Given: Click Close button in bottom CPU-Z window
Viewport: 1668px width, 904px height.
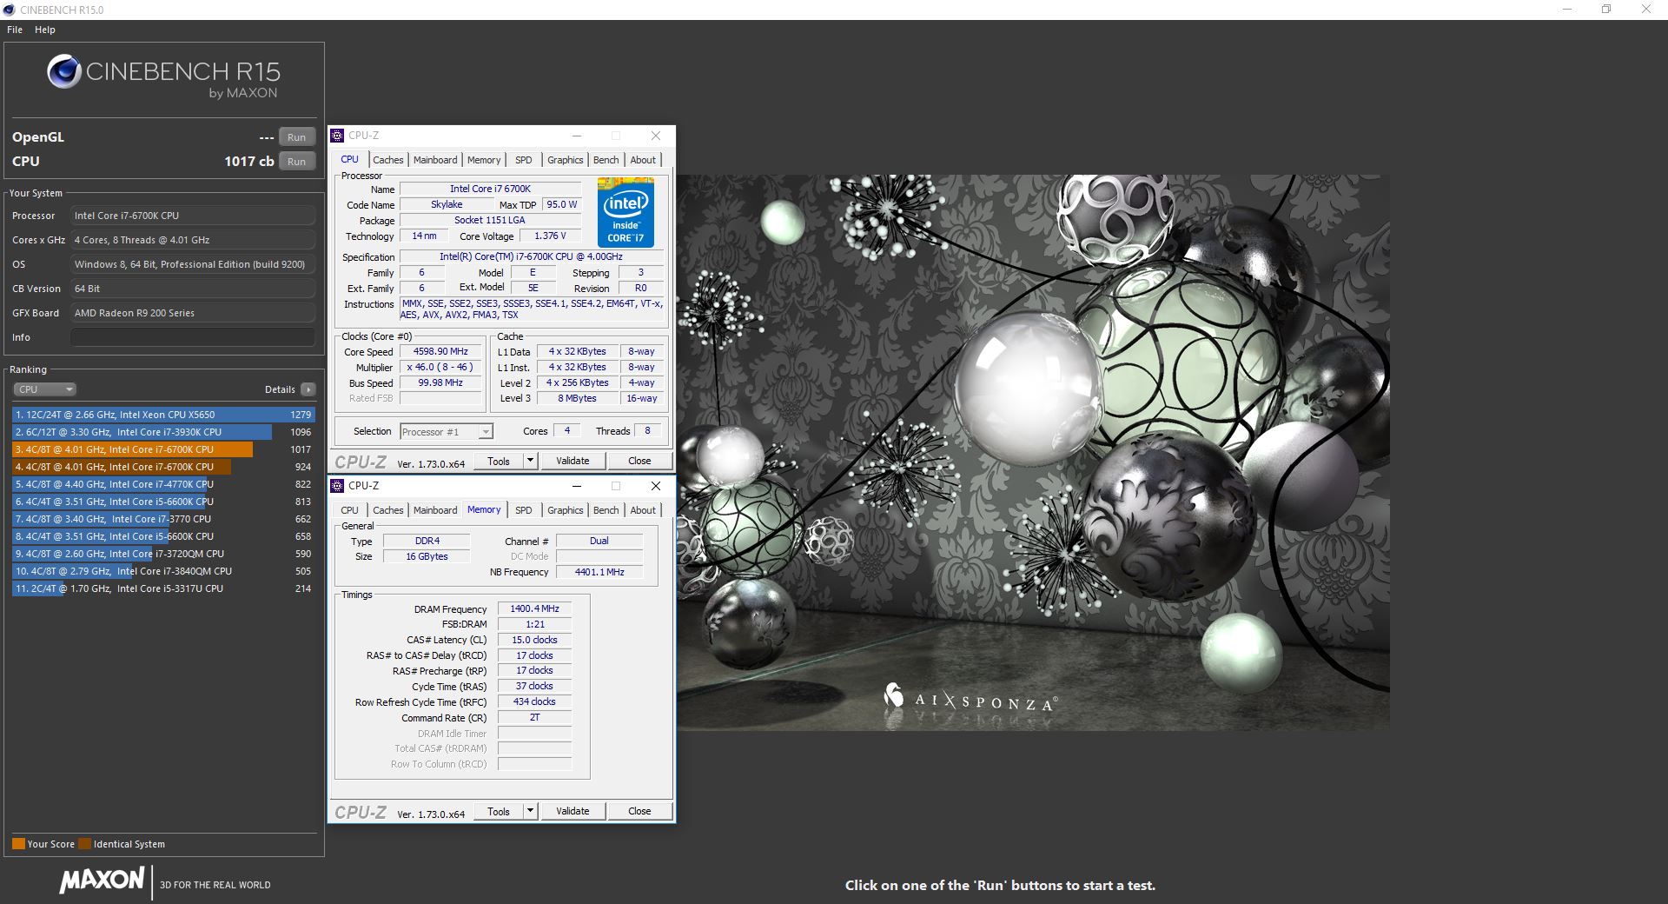Looking at the screenshot, I should click(x=639, y=811).
